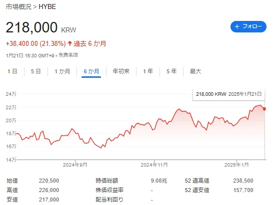Screen dimensions: 273x205
Task: Click the 52週高値 value 238,500
Action: pos(243,181)
